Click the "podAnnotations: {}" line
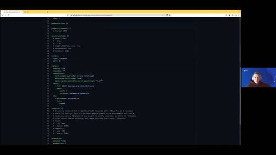The height and width of the screenshot is (155, 276). pyautogui.click(x=60, y=23)
